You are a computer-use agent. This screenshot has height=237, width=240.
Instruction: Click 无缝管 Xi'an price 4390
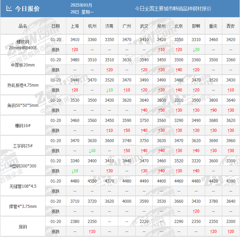click(231, 181)
